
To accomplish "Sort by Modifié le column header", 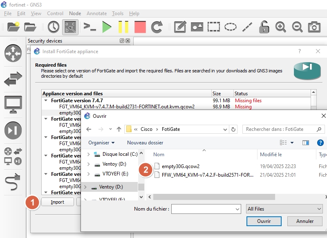I will pos(271,155).
